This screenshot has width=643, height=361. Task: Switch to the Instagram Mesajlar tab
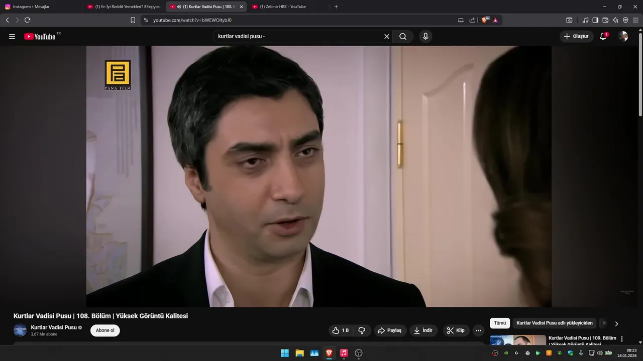tap(41, 7)
